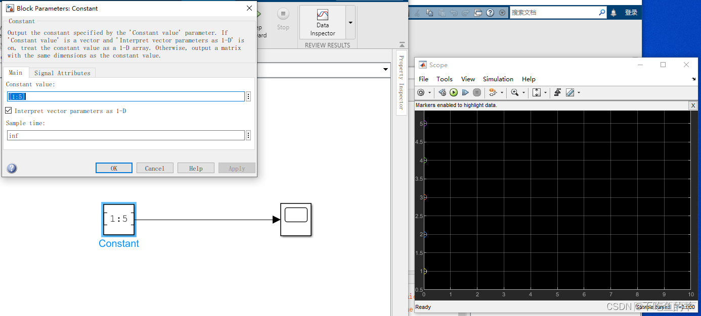Viewport: 701px width, 316px height.
Task: Open the Scope File menu
Action: (423, 79)
